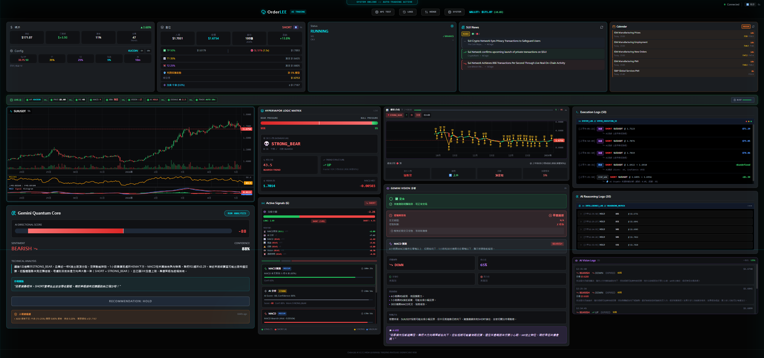Select the AI TRADING tab next to OrderLEE
Image resolution: width=764 pixels, height=358 pixels.
point(298,12)
